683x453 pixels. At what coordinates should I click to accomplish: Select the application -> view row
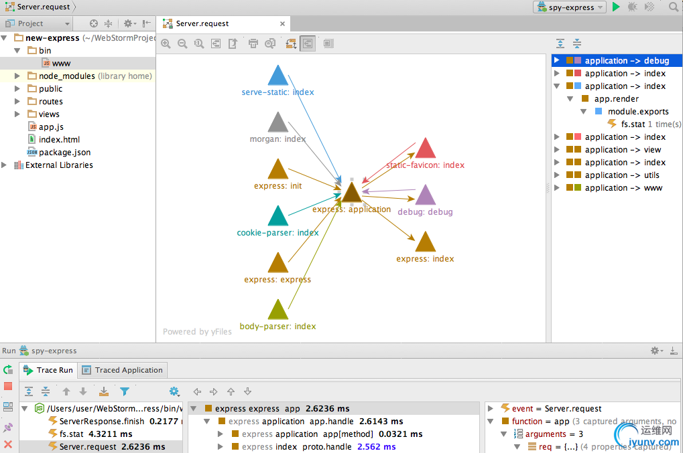[617, 150]
